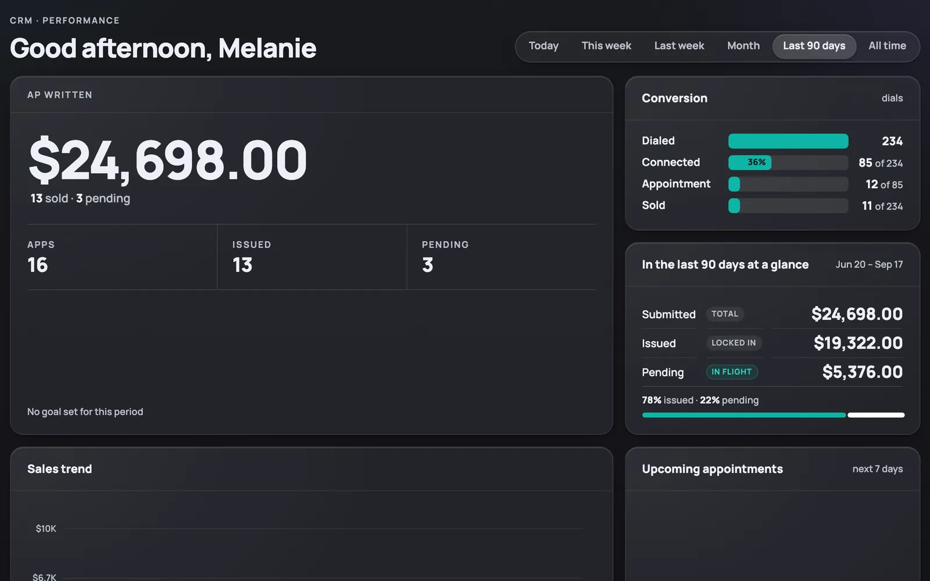The height and width of the screenshot is (581, 930).
Task: Click the TOTAL badge beside Submitted
Action: (725, 314)
